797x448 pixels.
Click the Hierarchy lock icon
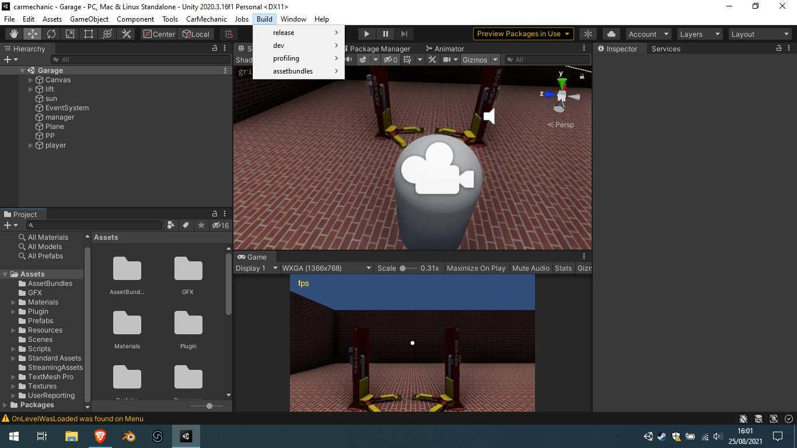(215, 49)
